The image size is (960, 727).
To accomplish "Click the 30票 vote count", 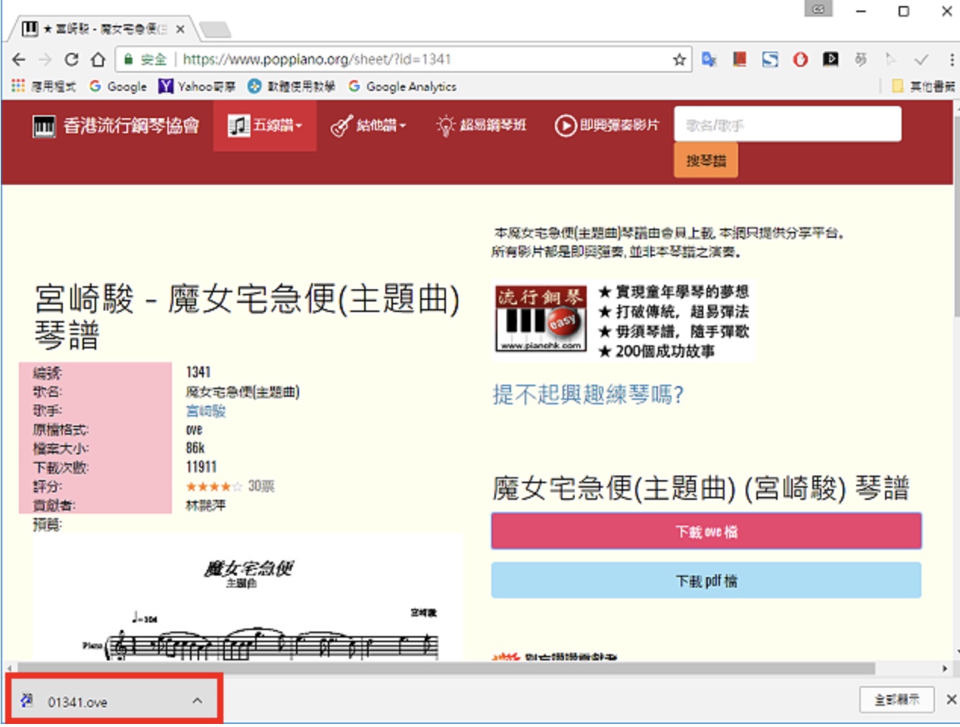I will (261, 486).
